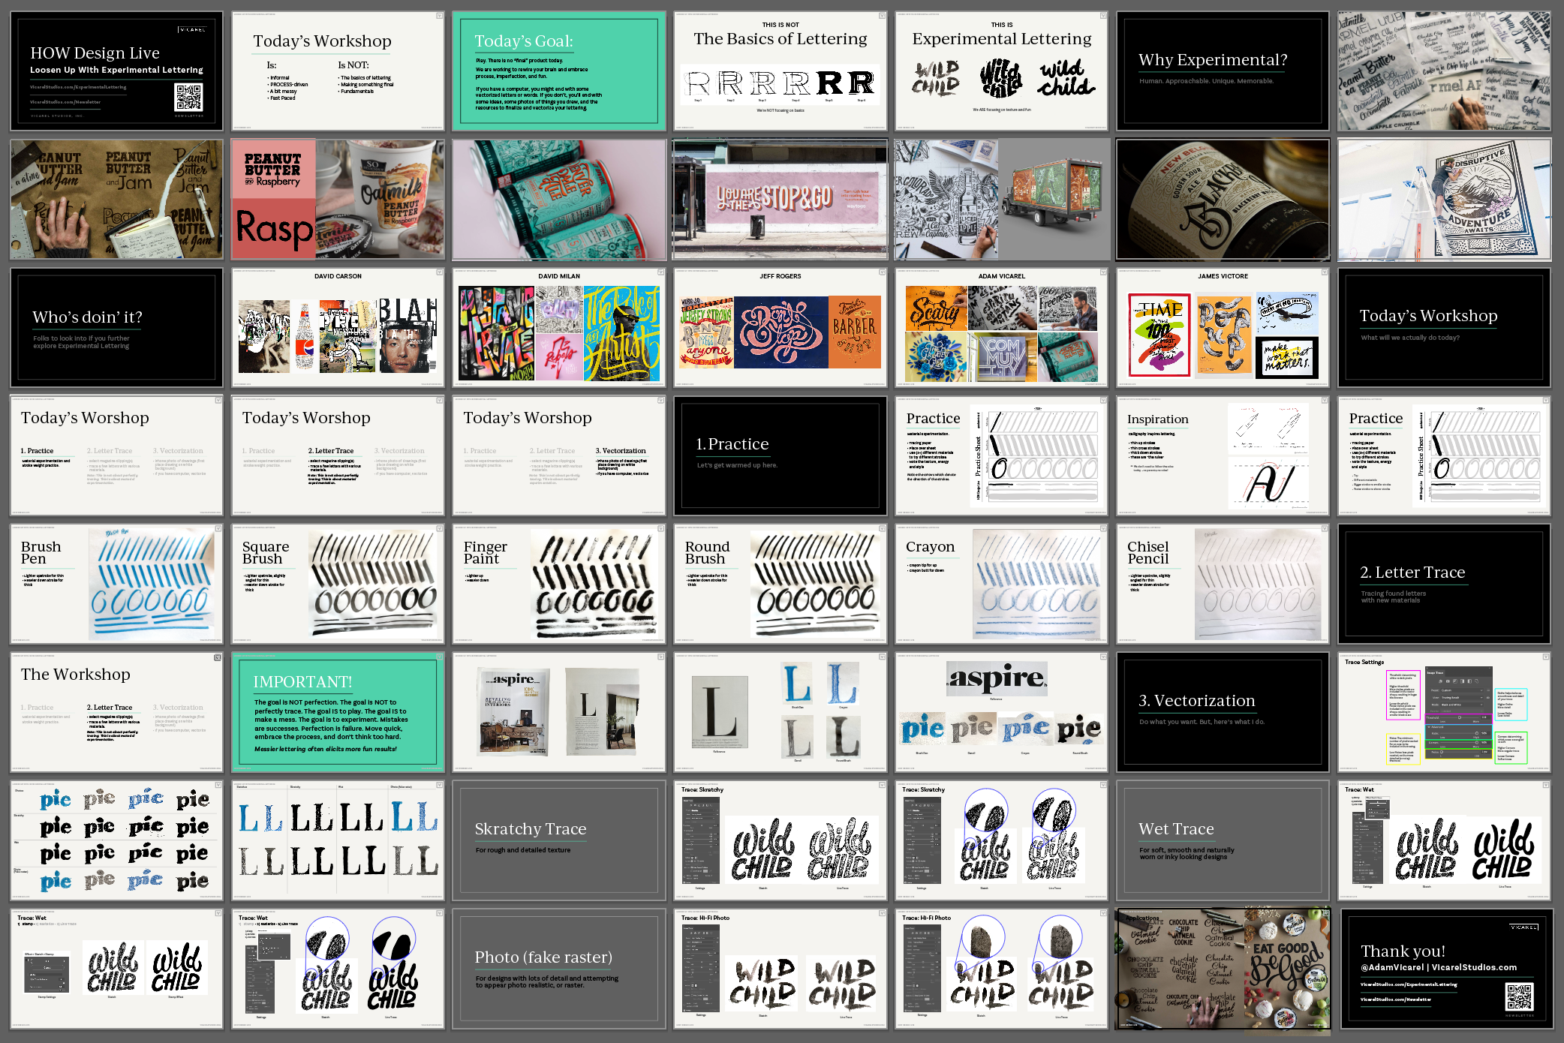The height and width of the screenshot is (1043, 1564).
Task: Select the 3. Vectorization section slide
Action: 1223,711
